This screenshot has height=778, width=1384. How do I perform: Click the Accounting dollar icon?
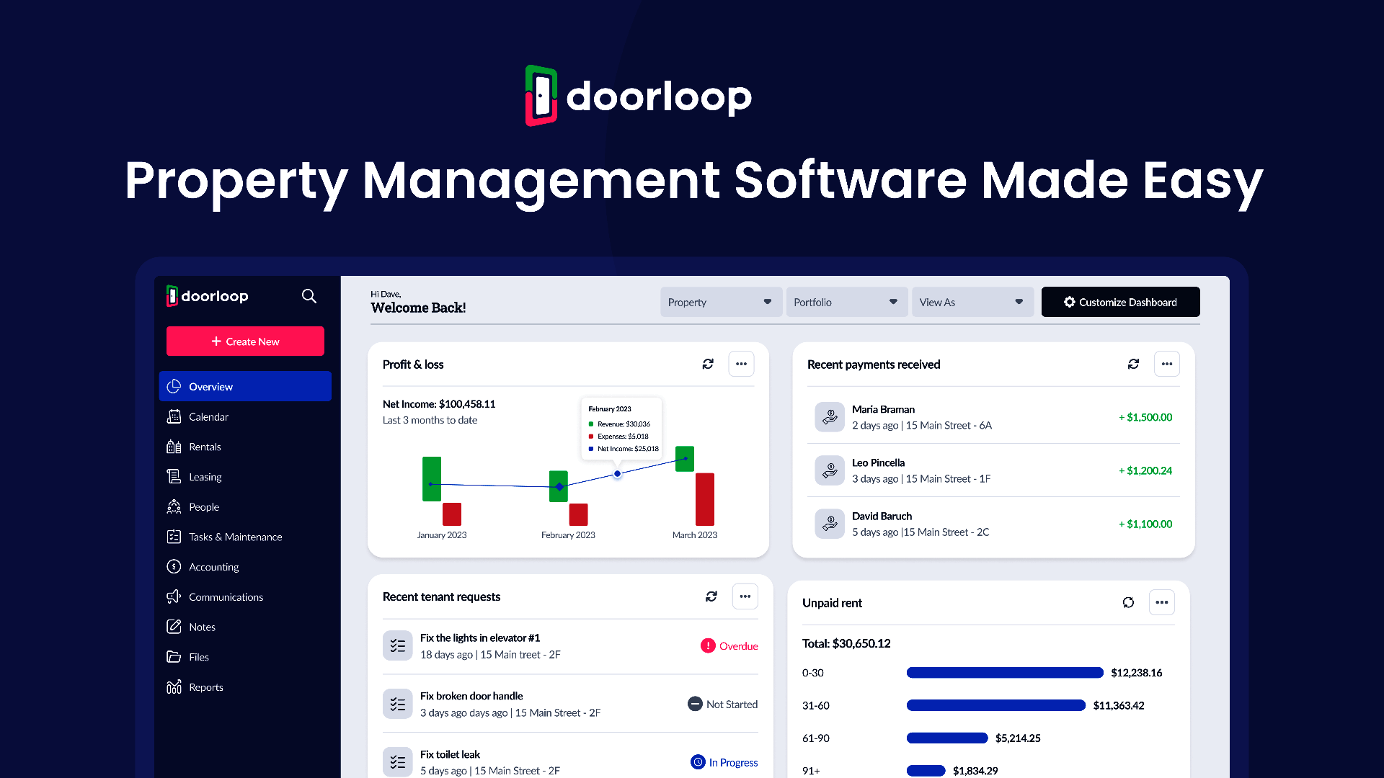tap(174, 567)
